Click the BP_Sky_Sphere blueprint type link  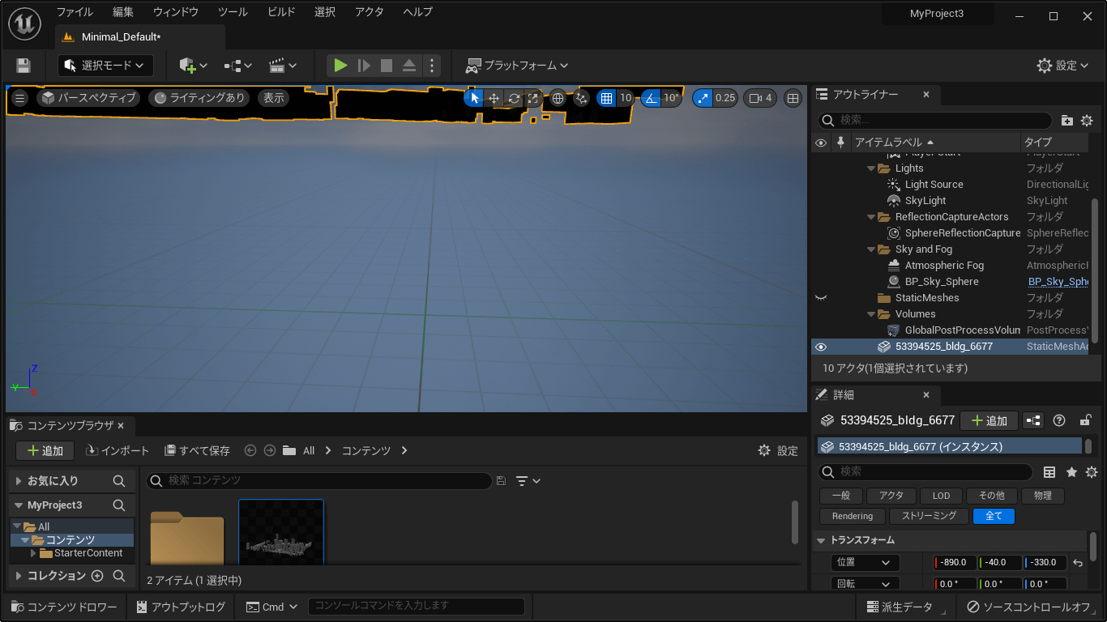coord(1058,282)
